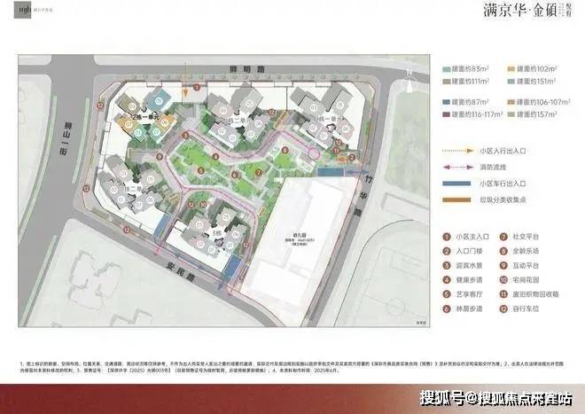
Task: Select marker 7 on the site map
Action: click(258, 173)
